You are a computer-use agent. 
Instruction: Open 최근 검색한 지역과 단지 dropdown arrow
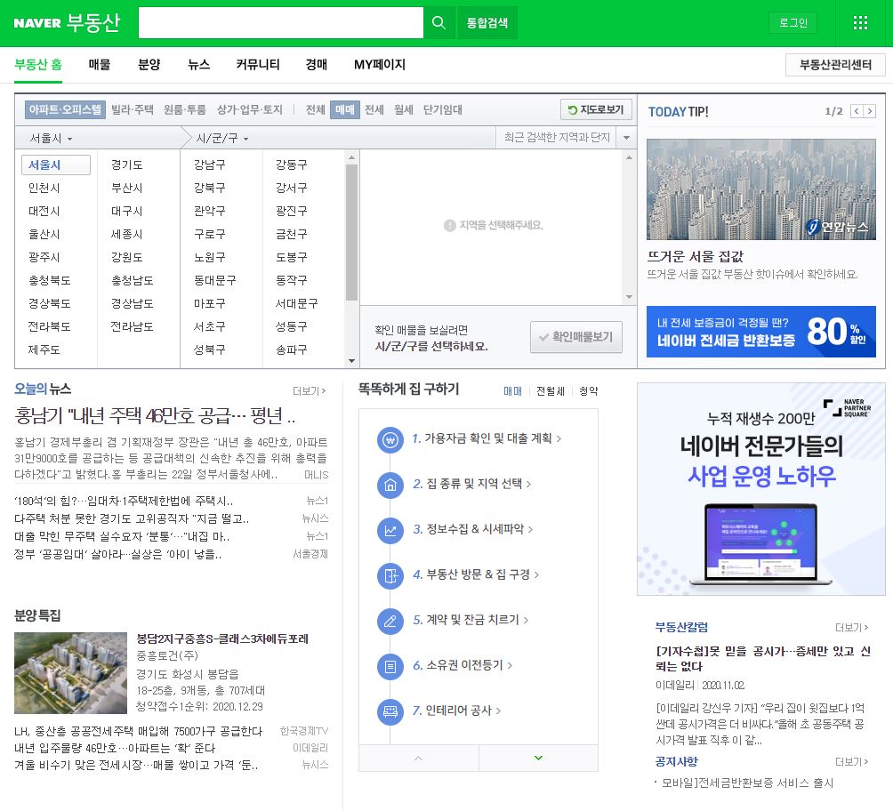pos(626,138)
